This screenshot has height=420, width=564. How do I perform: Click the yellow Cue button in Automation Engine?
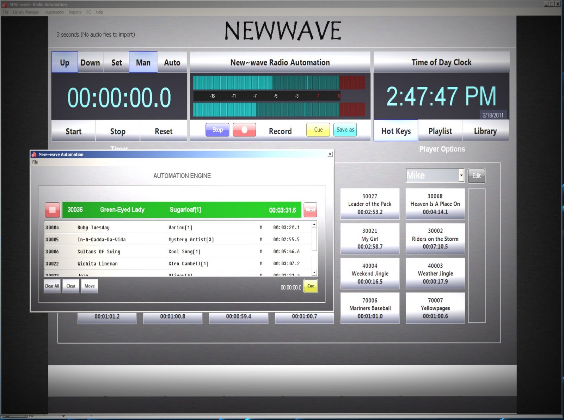(311, 286)
